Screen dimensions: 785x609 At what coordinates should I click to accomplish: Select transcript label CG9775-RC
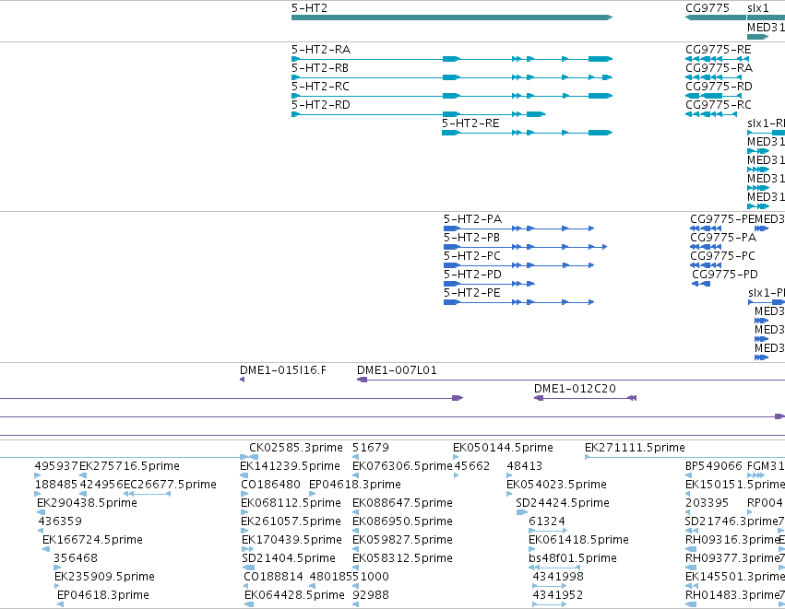[x=719, y=105]
